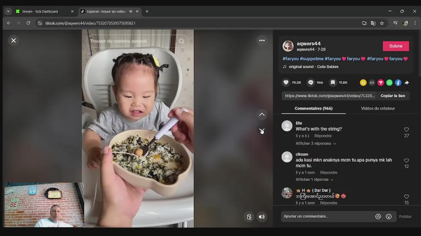Like the video with the heart icon
Viewport: 421px width, 236px height.
(x=286, y=83)
